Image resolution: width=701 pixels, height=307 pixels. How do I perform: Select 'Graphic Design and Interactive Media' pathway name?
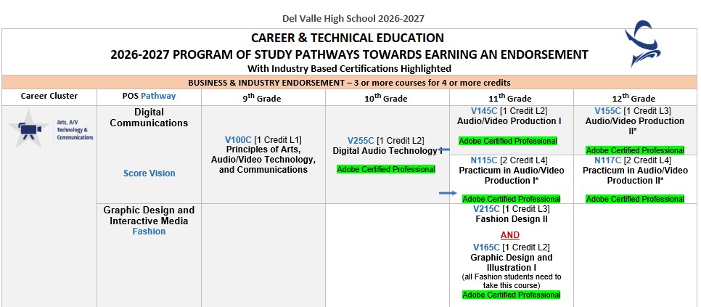tap(149, 216)
